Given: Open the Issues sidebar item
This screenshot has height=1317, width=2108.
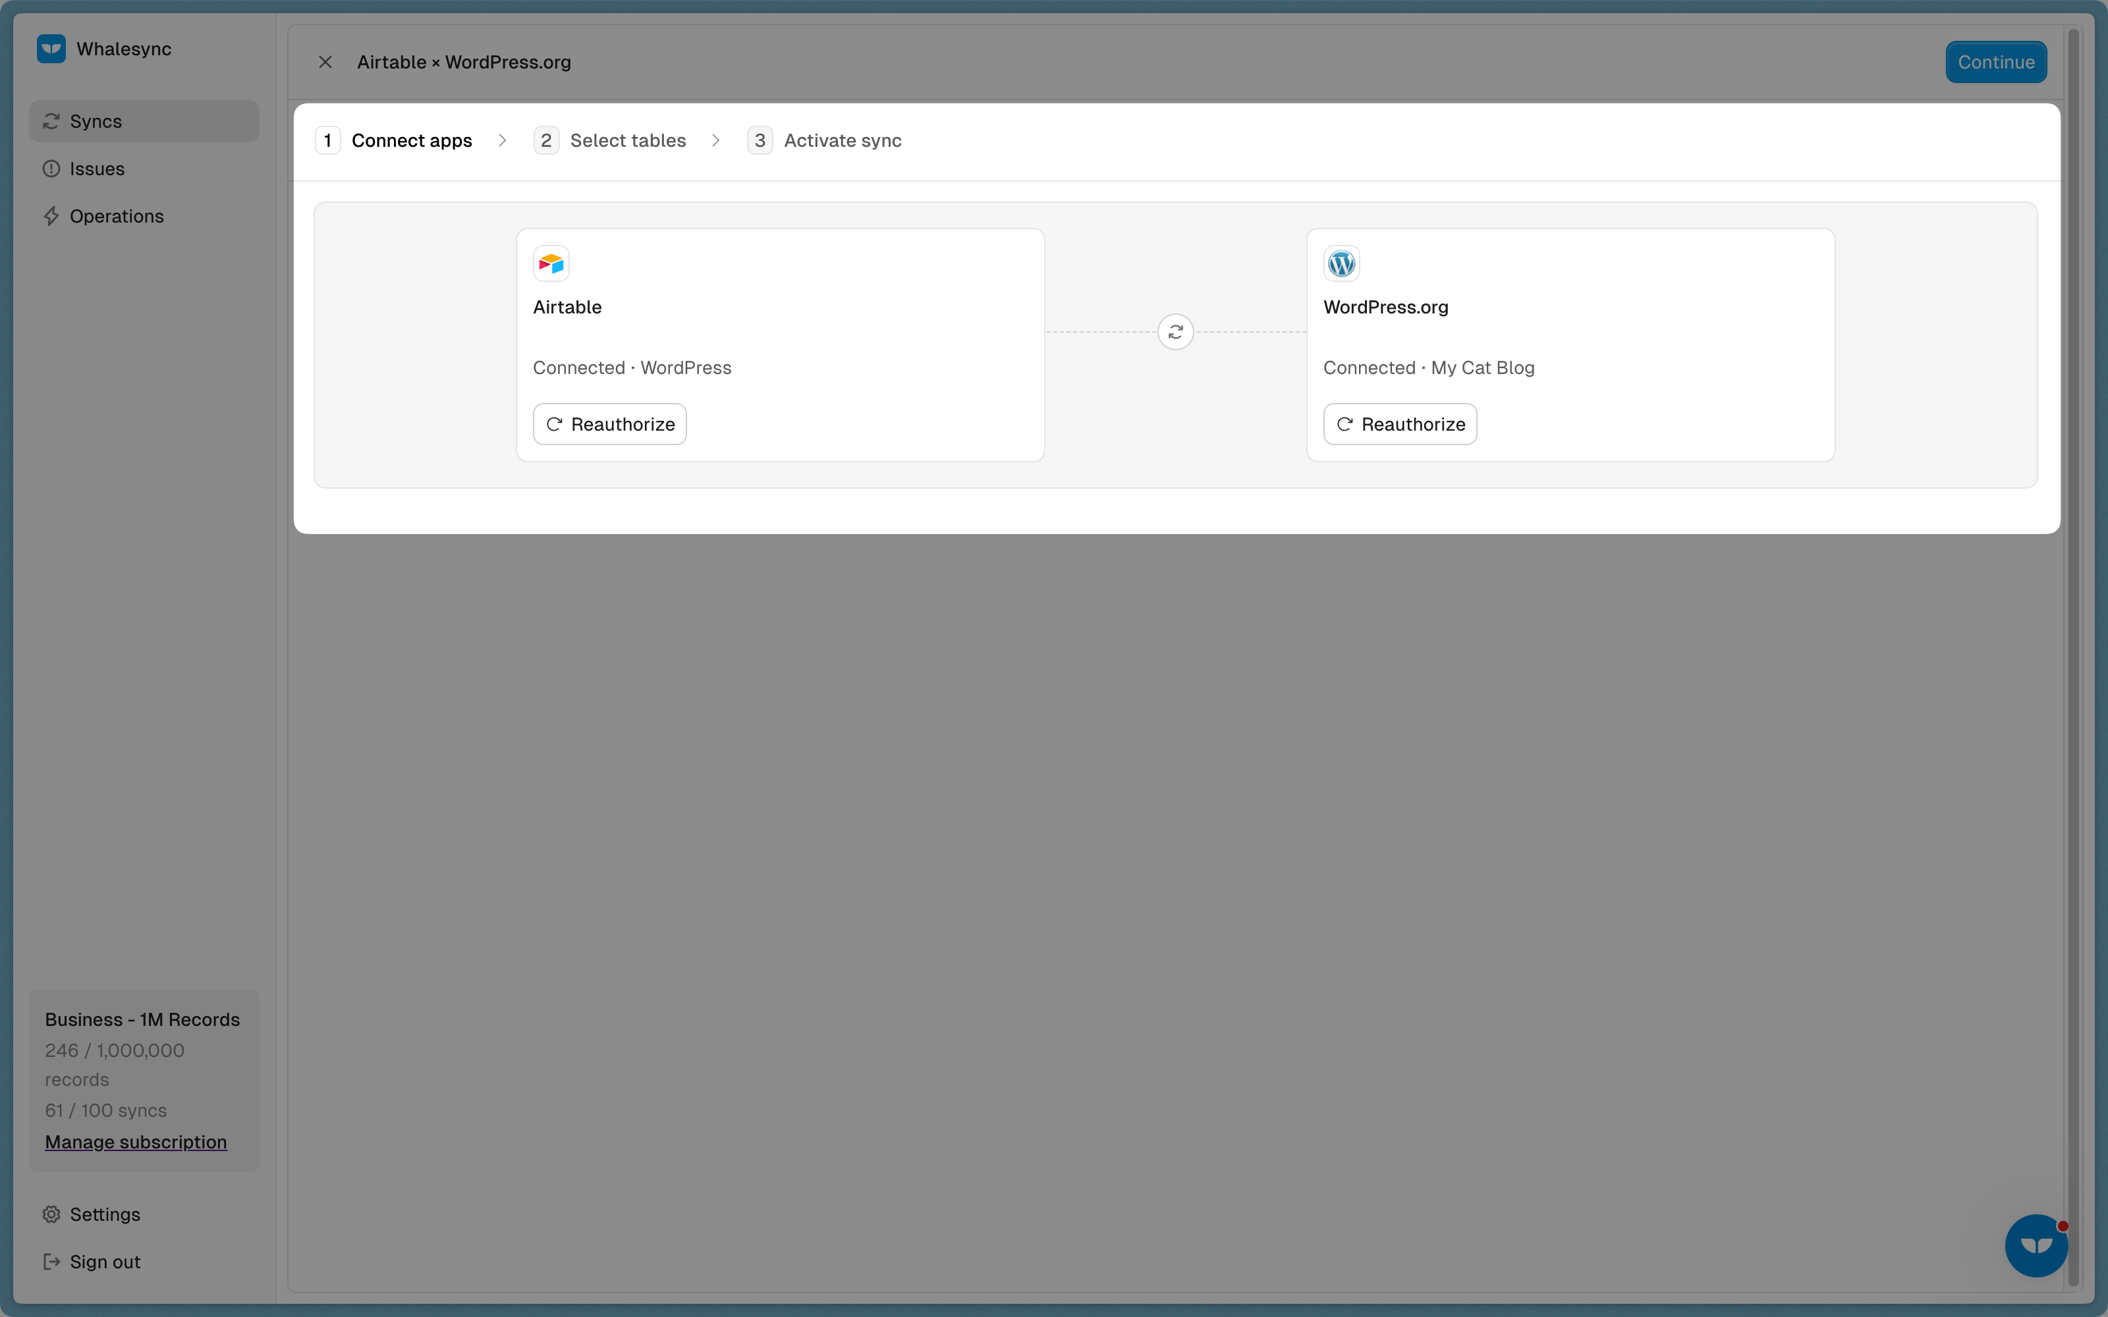Looking at the screenshot, I should point(144,169).
